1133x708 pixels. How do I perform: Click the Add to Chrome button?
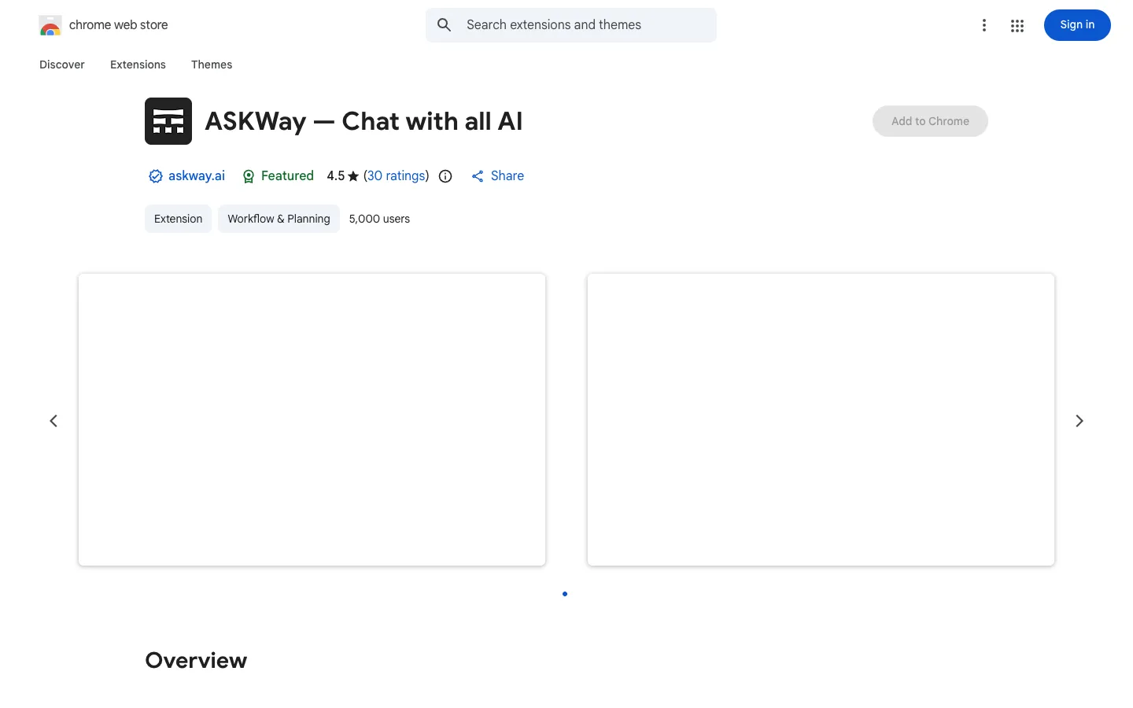[x=930, y=121]
